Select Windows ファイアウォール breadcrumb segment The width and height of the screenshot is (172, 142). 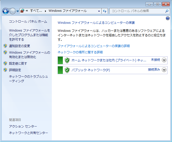coord(68,11)
